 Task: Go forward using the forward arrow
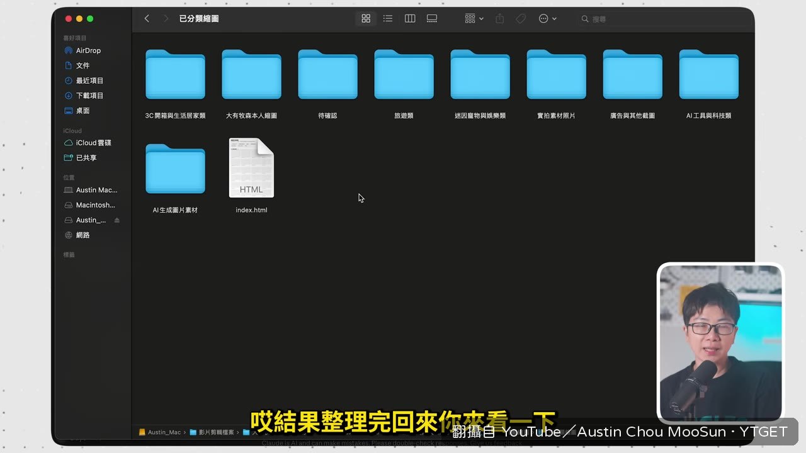(x=166, y=19)
